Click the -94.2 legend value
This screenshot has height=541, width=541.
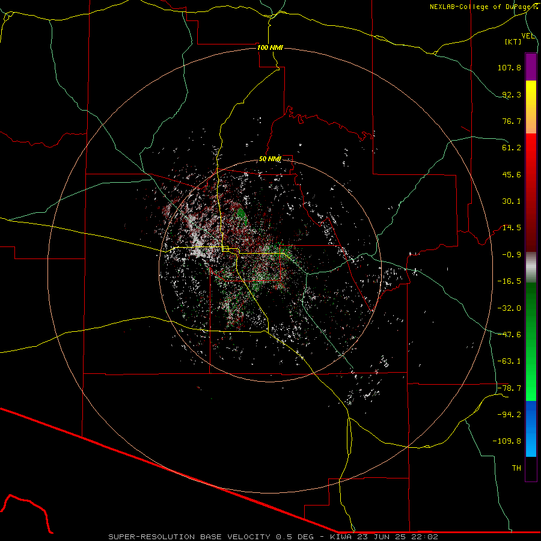509,415
